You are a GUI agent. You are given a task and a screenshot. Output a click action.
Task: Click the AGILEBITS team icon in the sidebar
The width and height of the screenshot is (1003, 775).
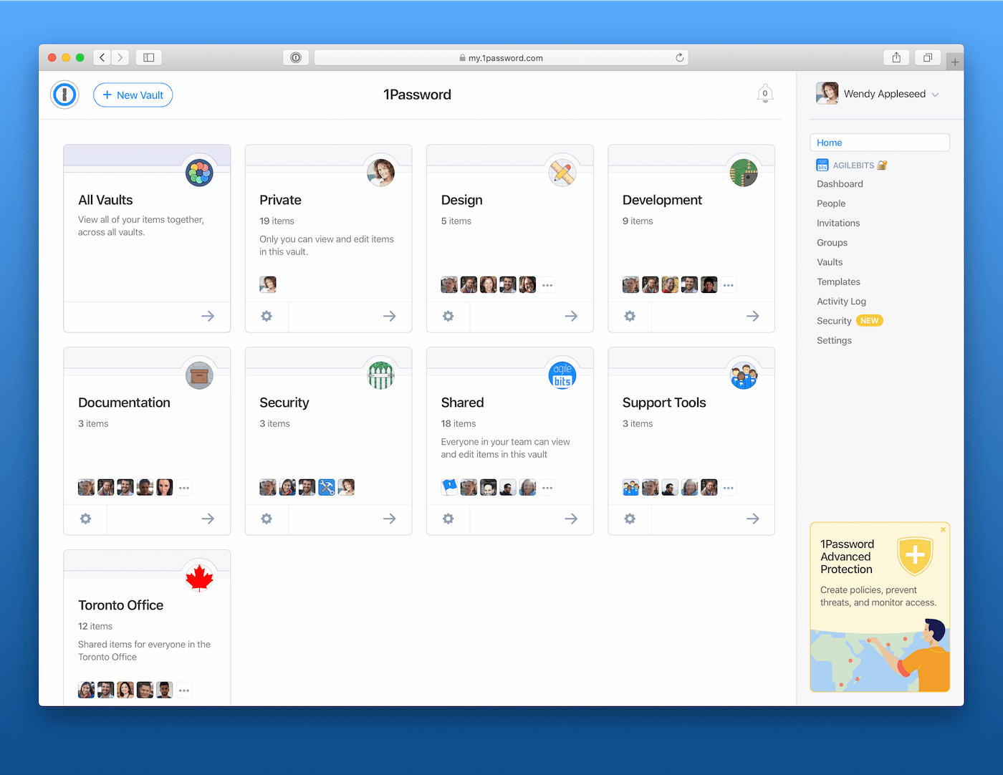click(x=822, y=165)
